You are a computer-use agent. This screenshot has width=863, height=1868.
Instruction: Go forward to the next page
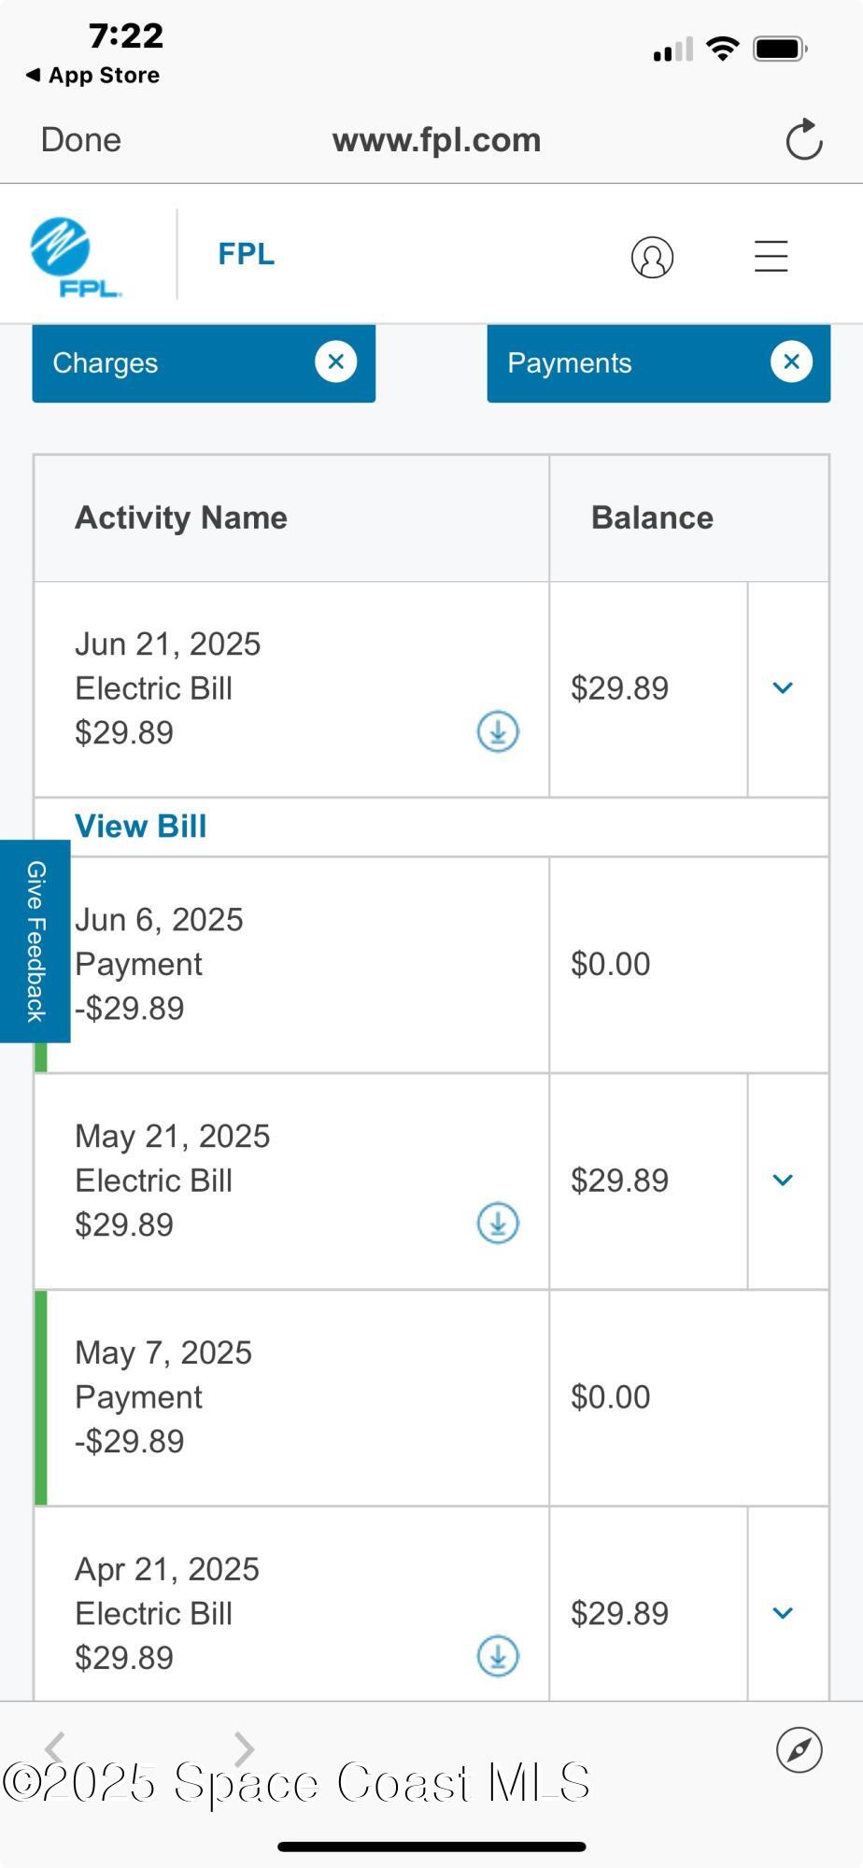[244, 1748]
